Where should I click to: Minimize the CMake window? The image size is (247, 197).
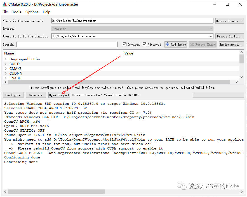click(215, 4)
